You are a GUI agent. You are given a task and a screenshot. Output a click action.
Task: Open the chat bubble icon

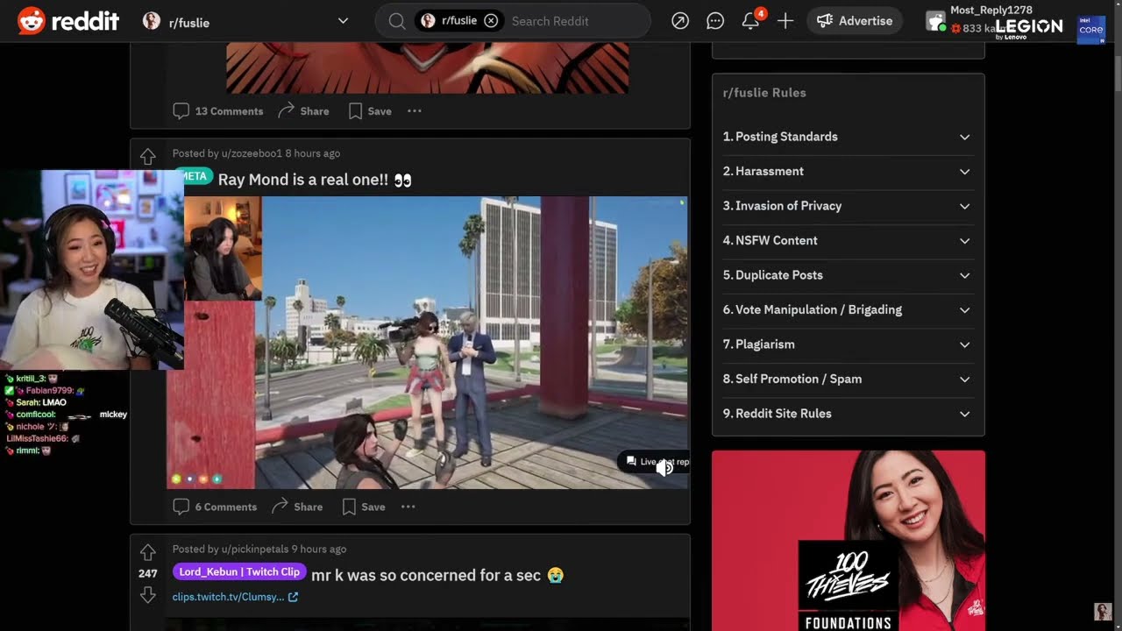coord(715,21)
